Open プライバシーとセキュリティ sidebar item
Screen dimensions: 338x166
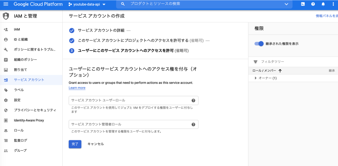[x=31, y=110]
